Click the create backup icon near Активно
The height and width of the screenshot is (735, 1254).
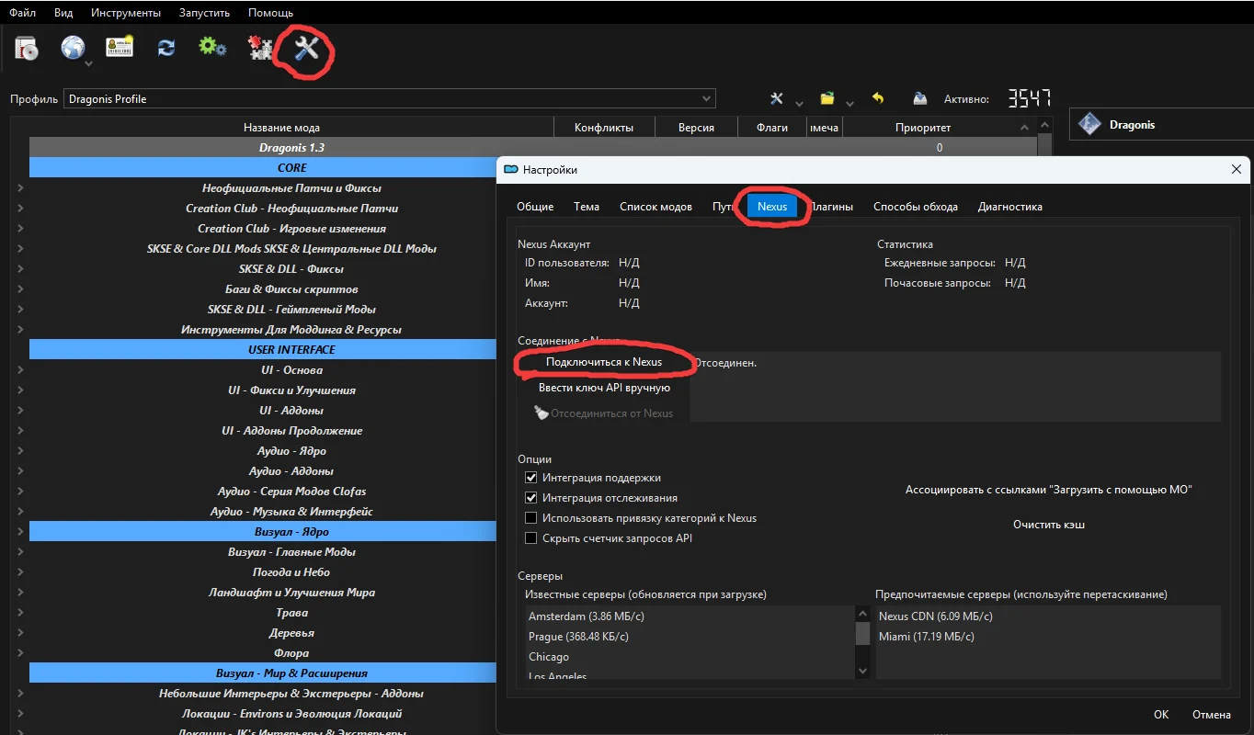pos(919,98)
